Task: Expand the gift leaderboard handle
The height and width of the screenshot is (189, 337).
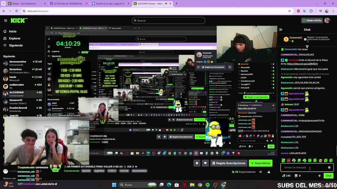Action: pos(307,46)
